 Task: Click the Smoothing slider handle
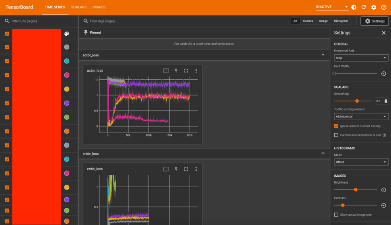(x=357, y=101)
